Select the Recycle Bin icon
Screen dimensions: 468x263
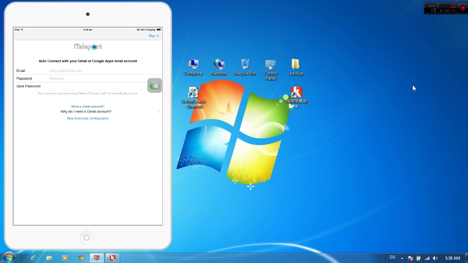245,67
